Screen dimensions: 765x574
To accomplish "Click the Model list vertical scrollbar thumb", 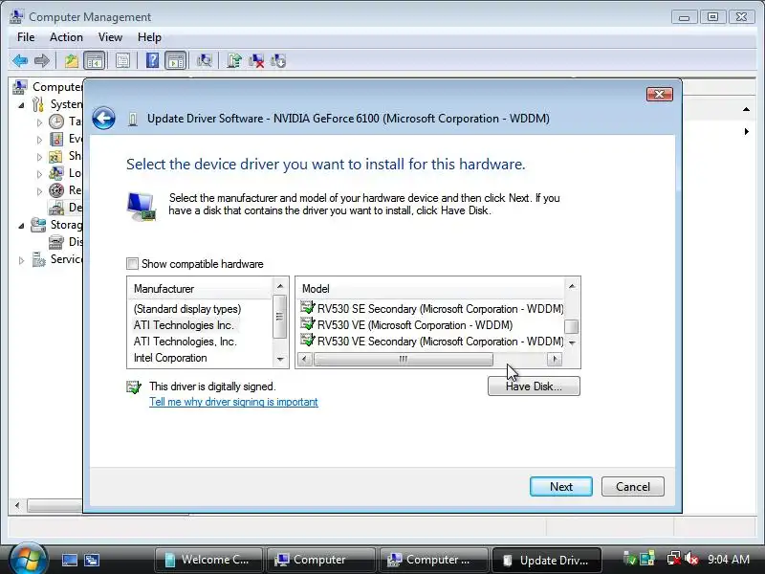I will [572, 326].
